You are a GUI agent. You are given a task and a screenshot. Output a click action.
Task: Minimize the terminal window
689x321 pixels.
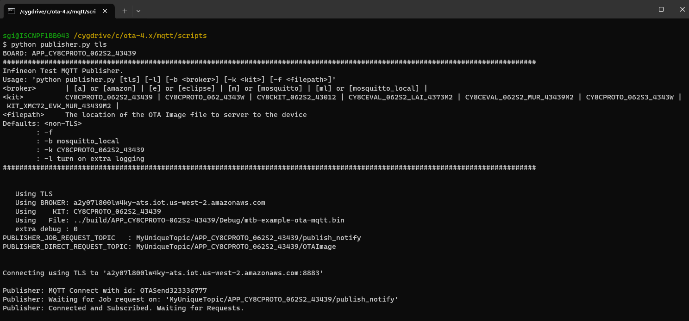640,9
